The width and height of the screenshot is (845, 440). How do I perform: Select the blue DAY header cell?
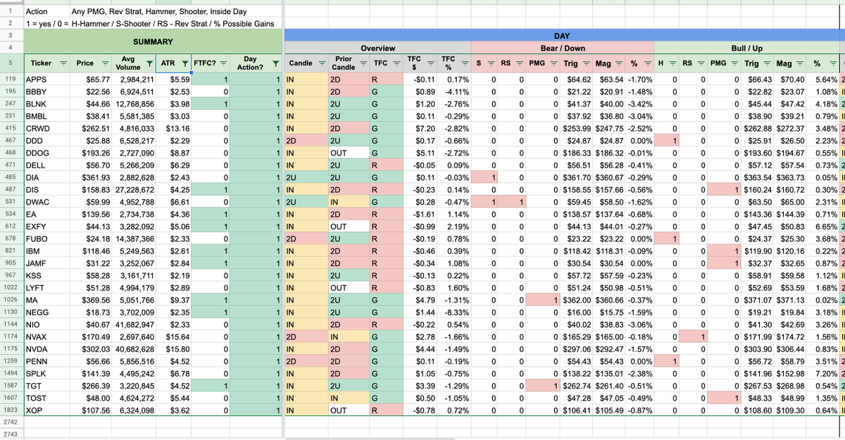coord(563,36)
